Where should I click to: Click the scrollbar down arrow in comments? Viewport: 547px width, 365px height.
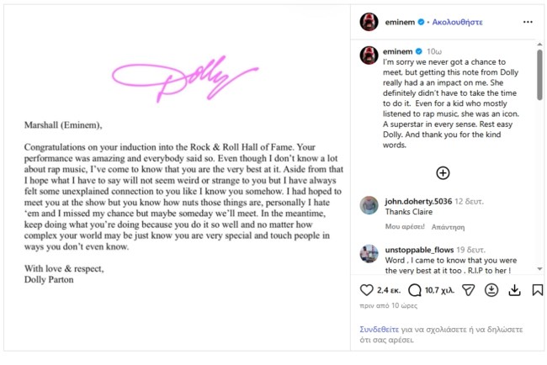pos(539,269)
